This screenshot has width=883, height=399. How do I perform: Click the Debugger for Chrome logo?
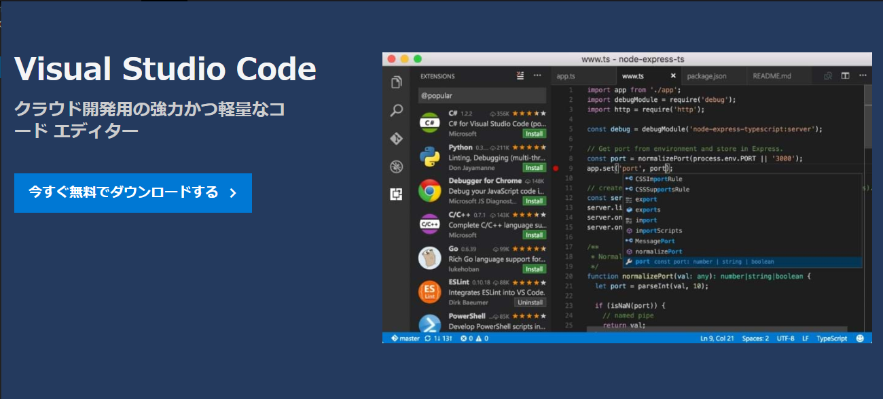(x=429, y=190)
